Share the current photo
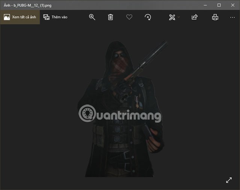This screenshot has height=190, width=240. [x=195, y=17]
